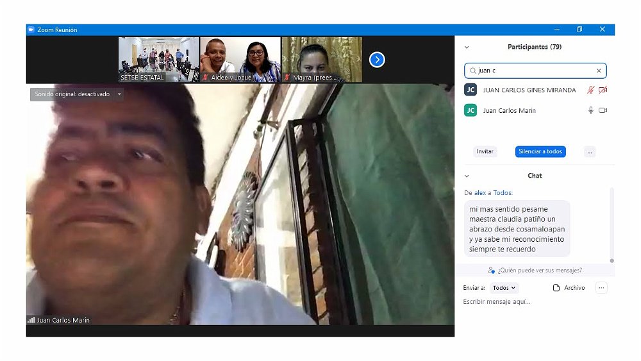Open the dropdown arrow beside Sonido original
Screen dimensions: 641x361
(x=119, y=94)
